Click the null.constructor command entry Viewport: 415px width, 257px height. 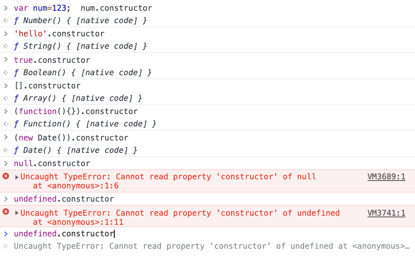point(52,163)
